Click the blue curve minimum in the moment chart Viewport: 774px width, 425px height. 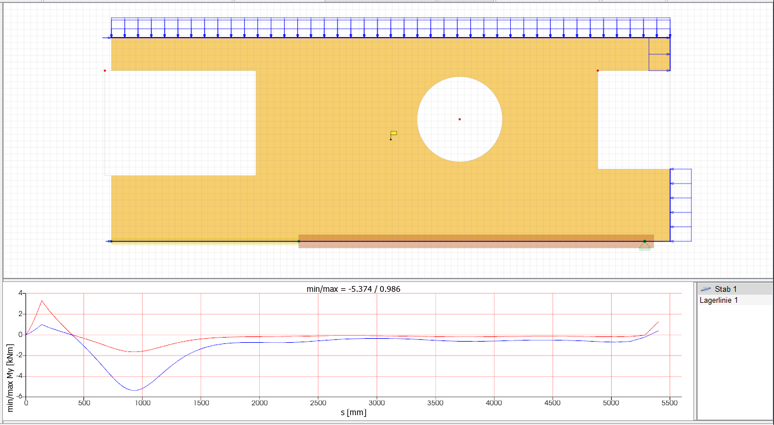tap(135, 390)
